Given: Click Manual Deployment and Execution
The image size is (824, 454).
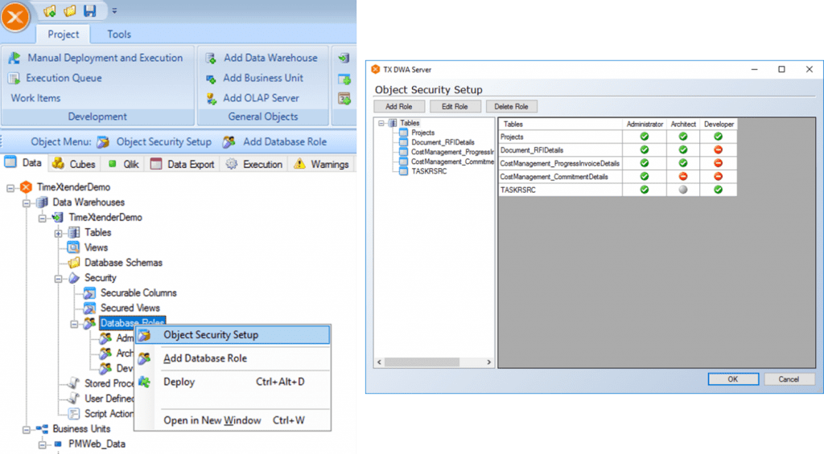Looking at the screenshot, I should pos(96,58).
